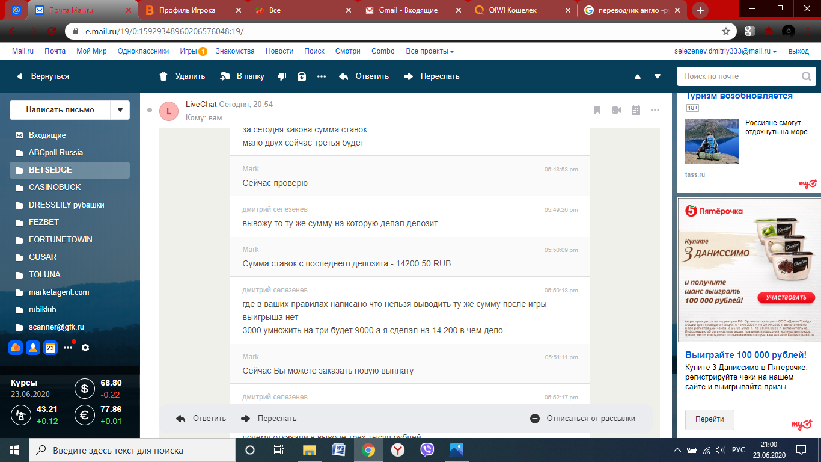Click the Delete (Удалить) trash icon
Viewport: 821px width, 462px height.
[163, 76]
